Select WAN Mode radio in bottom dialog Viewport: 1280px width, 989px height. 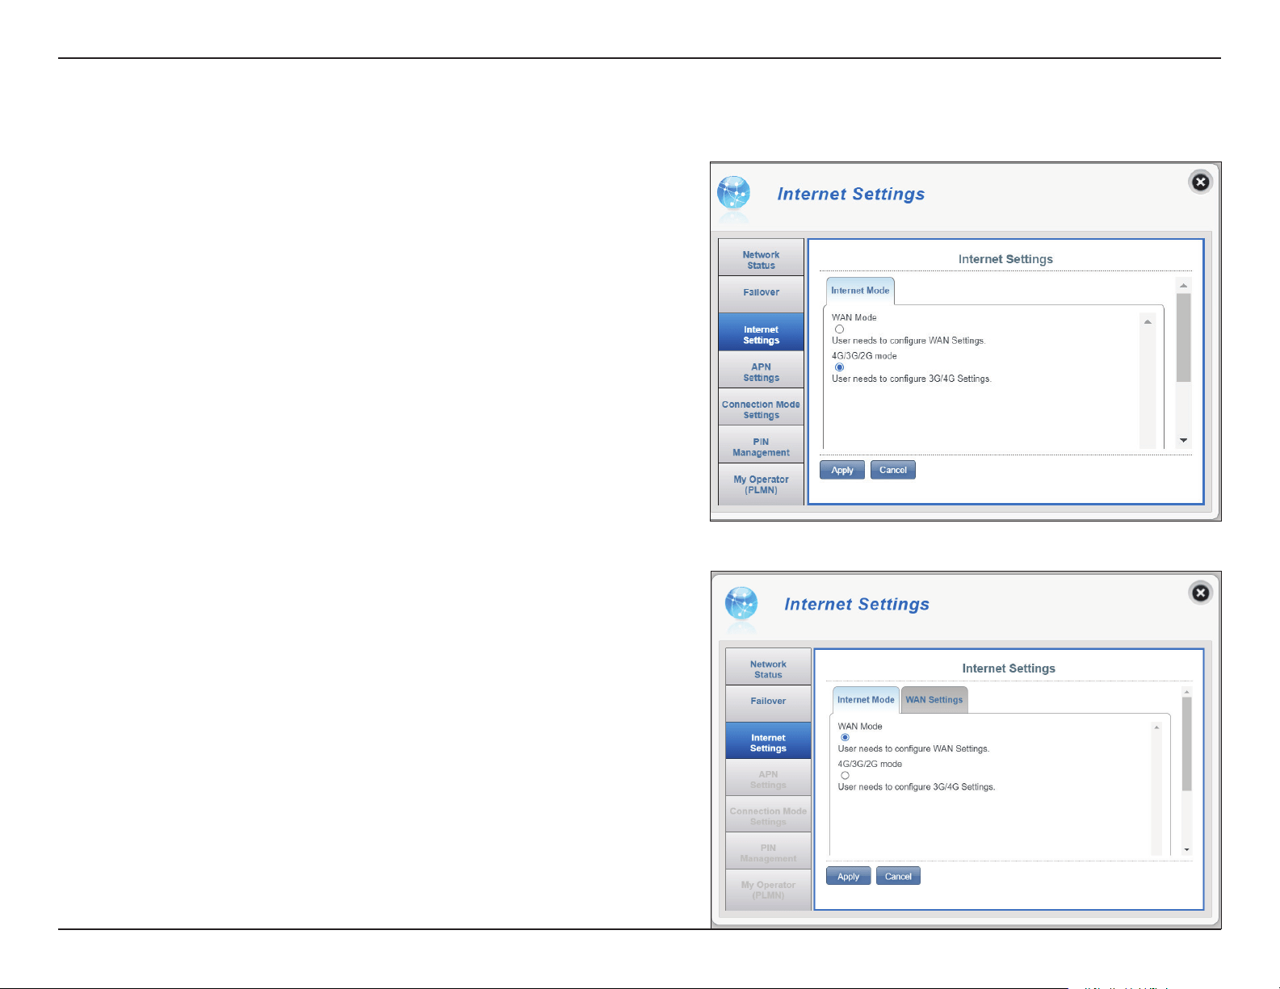845,737
